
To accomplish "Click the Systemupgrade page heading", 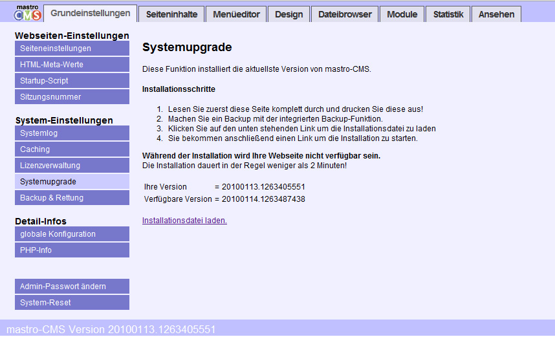I will (x=187, y=47).
